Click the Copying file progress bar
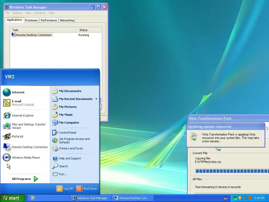The height and width of the screenshot is (202, 269). tap(232, 171)
